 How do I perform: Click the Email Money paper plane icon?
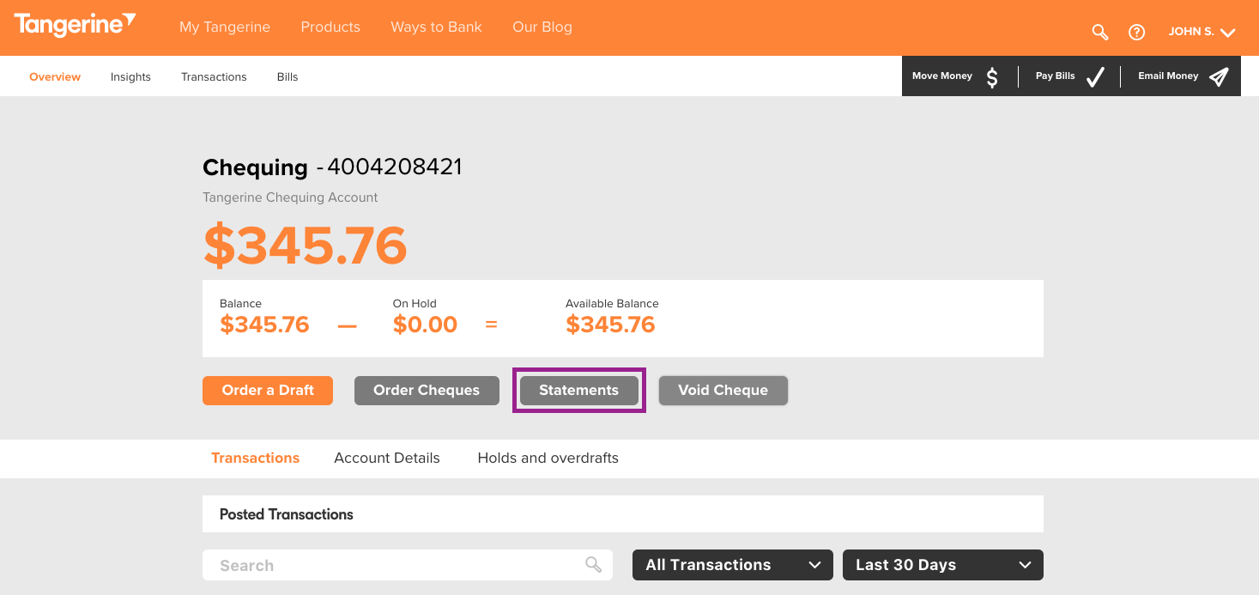1219,77
